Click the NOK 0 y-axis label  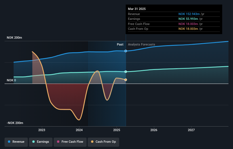pyautogui.click(x=11, y=80)
